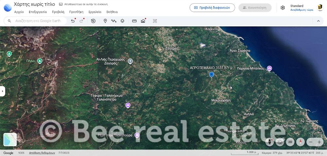
Task: Click the Προβολή διαφανειών button
Action: click(212, 7)
